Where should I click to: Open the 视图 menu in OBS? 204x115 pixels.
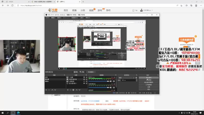pos(59,18)
